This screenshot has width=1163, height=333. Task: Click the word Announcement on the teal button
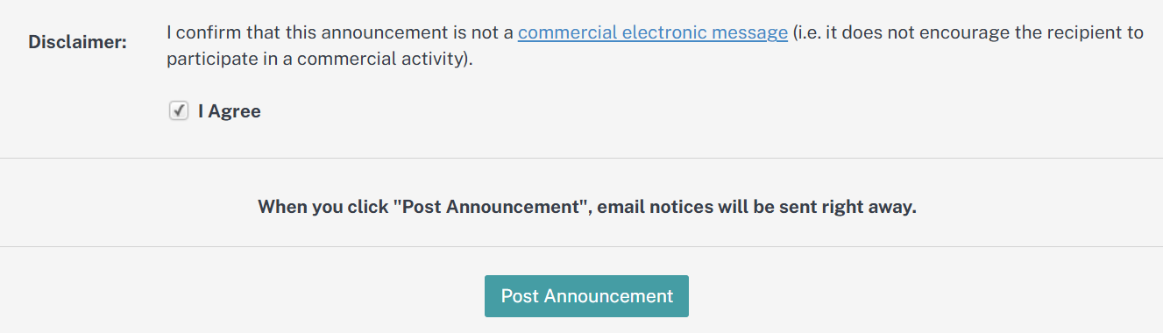[x=608, y=296]
